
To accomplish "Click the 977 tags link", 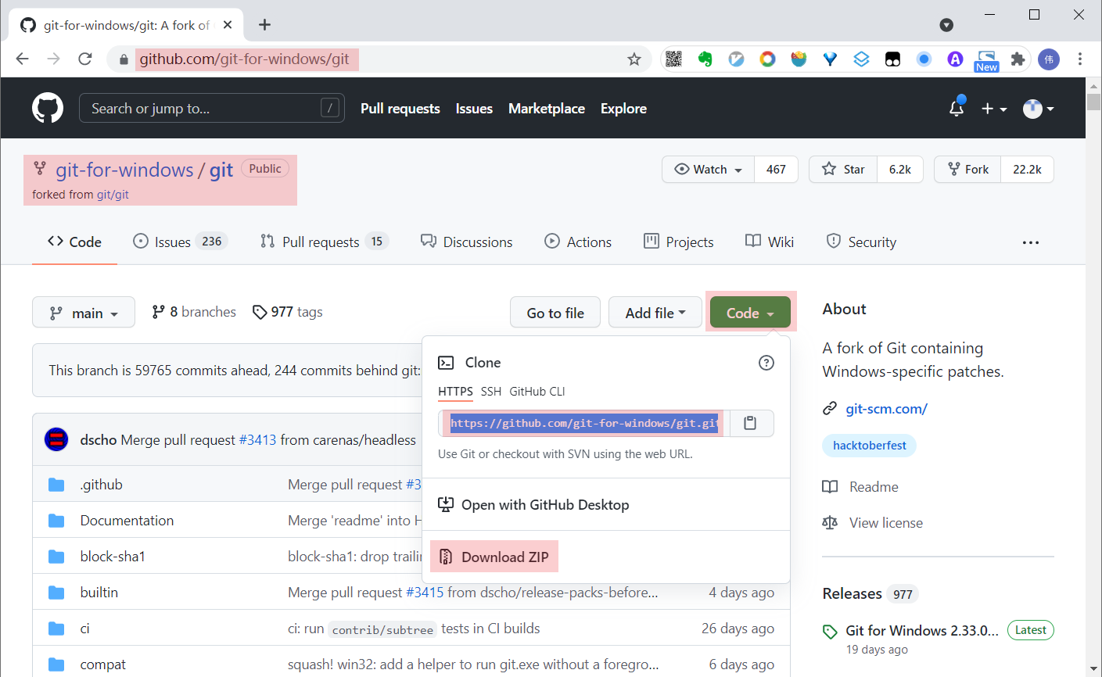I will [287, 312].
